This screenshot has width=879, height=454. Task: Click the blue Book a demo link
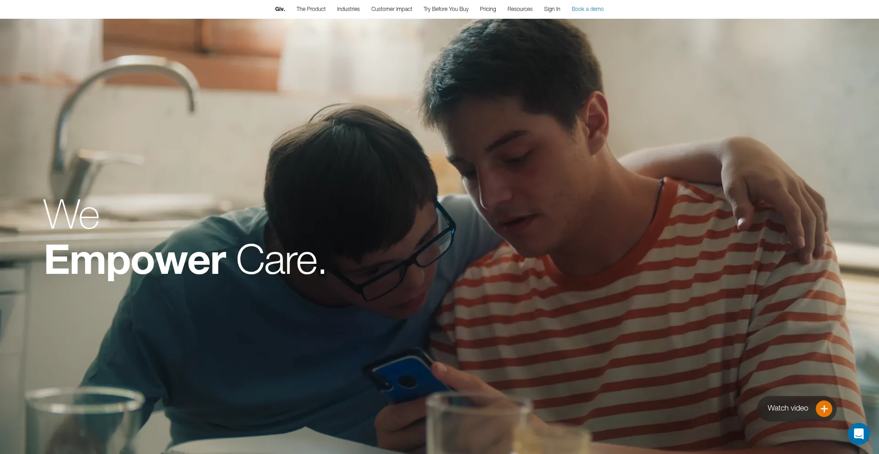coord(588,9)
